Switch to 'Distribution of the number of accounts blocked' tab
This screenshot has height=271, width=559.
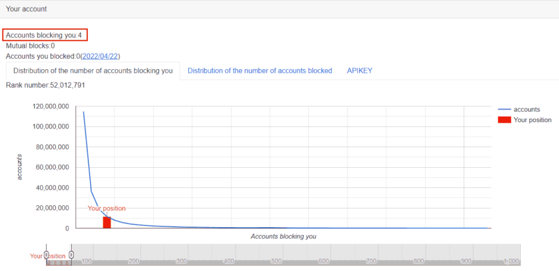pos(259,71)
